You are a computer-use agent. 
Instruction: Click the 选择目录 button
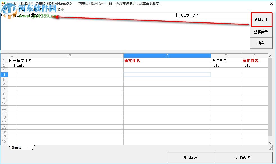pyautogui.click(x=261, y=32)
